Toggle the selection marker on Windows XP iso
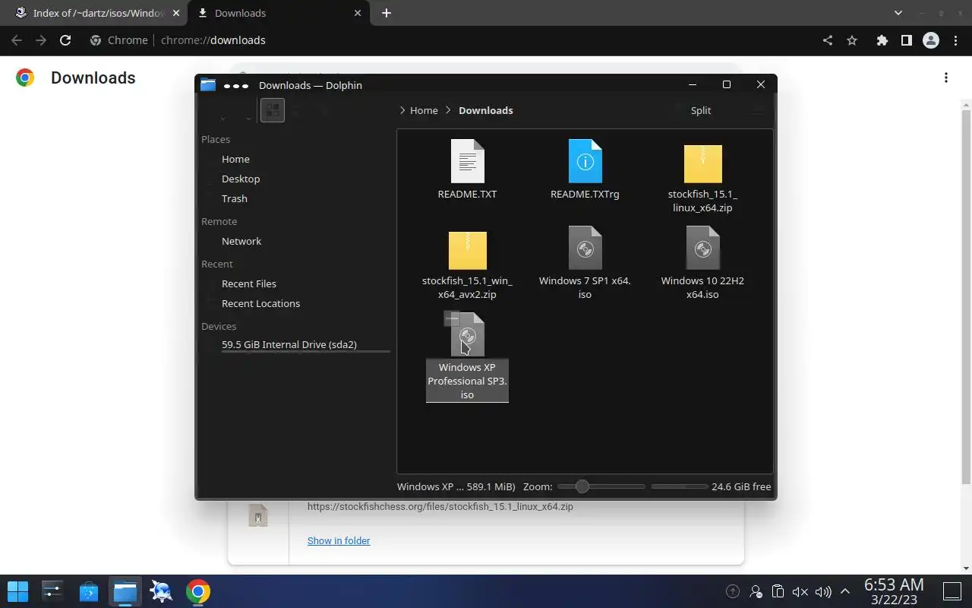 click(x=452, y=318)
